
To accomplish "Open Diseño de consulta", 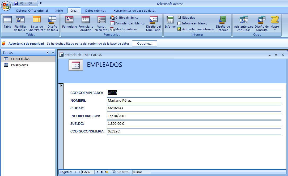I will pyautogui.click(x=261, y=23).
